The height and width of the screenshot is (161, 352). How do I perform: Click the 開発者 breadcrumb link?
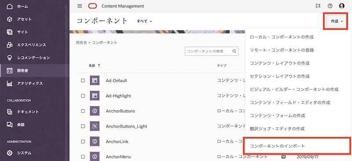(81, 42)
